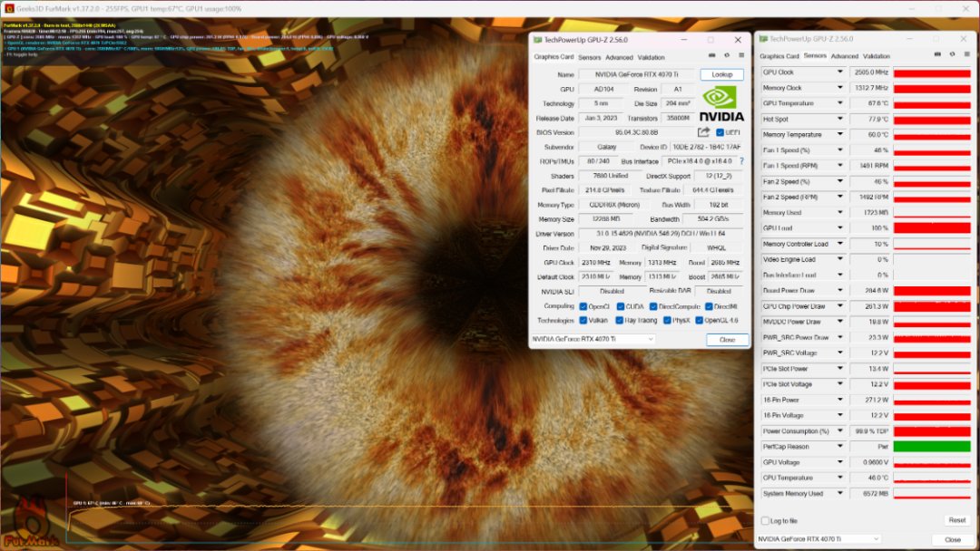The height and width of the screenshot is (551, 980).
Task: Click the GPU Load red sensor graph
Action: click(932, 228)
